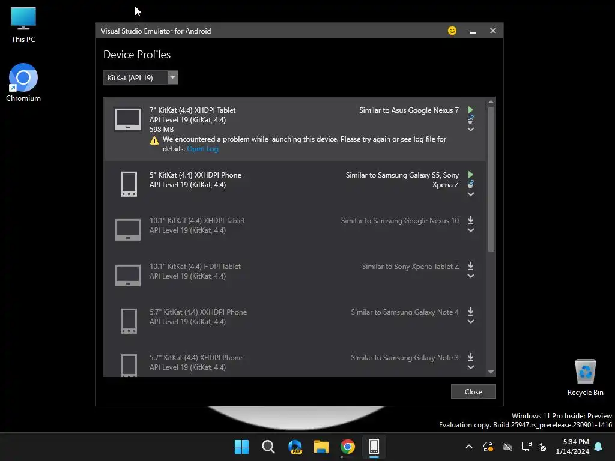Launch the 7" KitKat XHDPI Tablet emulator
This screenshot has width=615, height=461.
(x=471, y=110)
